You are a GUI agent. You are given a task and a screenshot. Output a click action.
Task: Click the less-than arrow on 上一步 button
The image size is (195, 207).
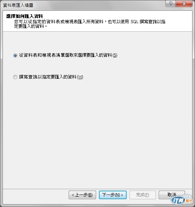pos(73,195)
